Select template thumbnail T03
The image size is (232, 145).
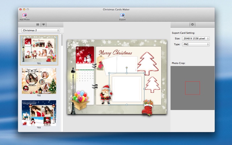pos(39,113)
